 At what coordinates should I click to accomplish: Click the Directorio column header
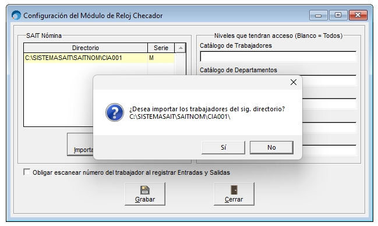86,48
